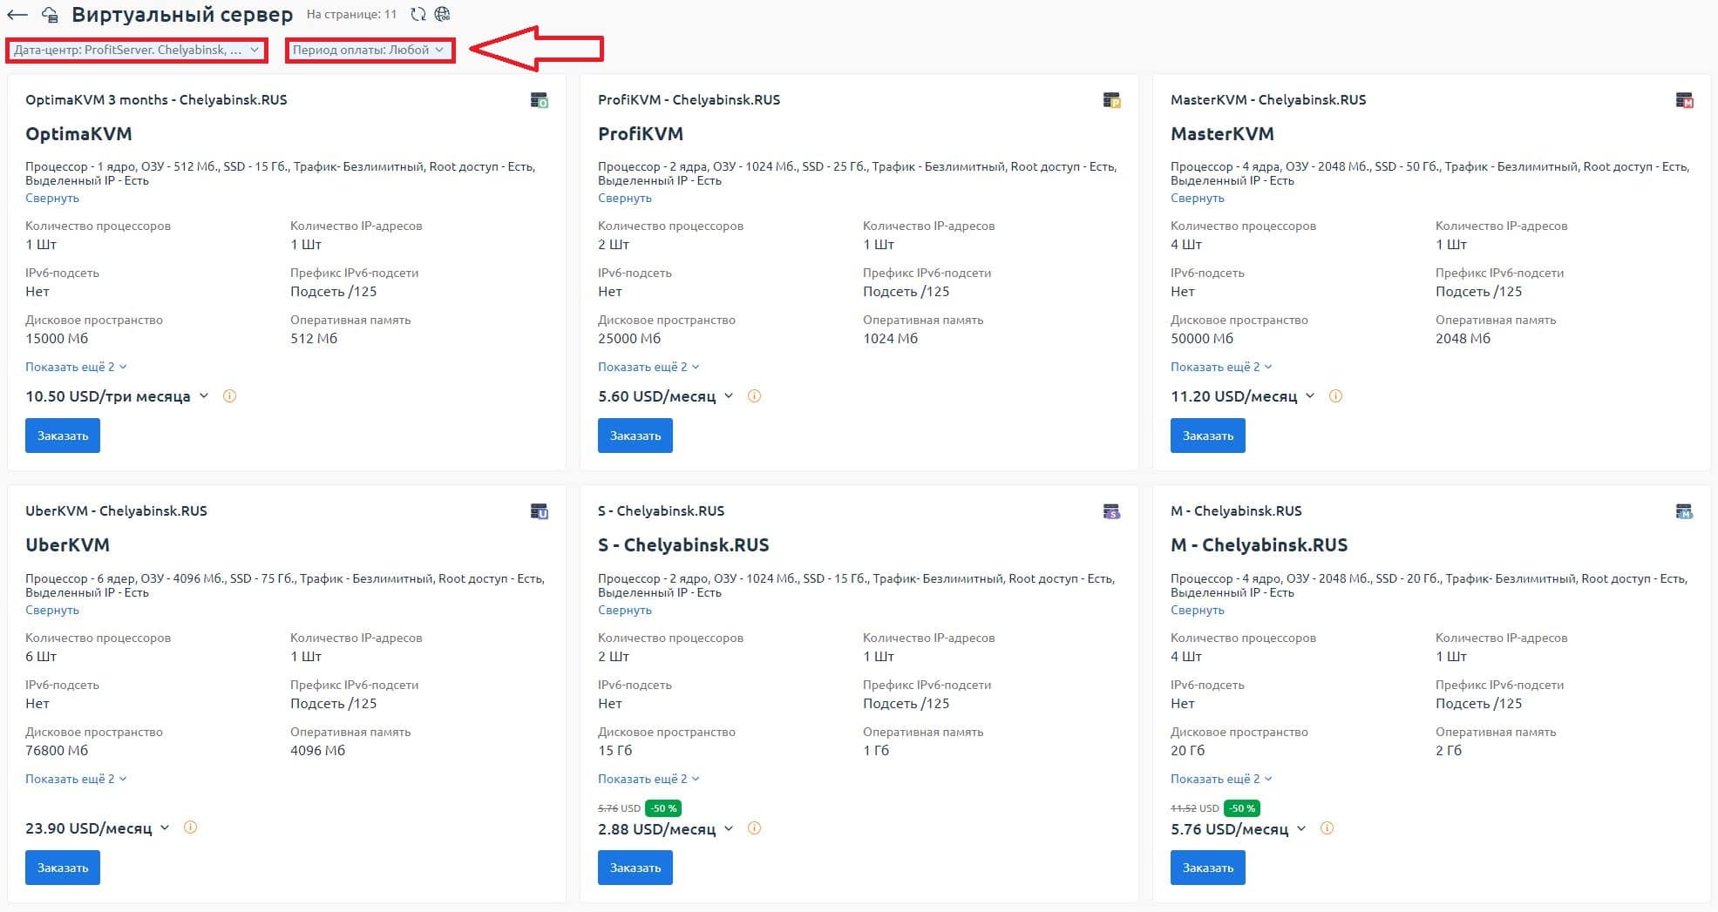Image resolution: width=1718 pixels, height=912 pixels.
Task: Click the M - Chelyabinsk.RUS server icon
Action: point(1685,511)
